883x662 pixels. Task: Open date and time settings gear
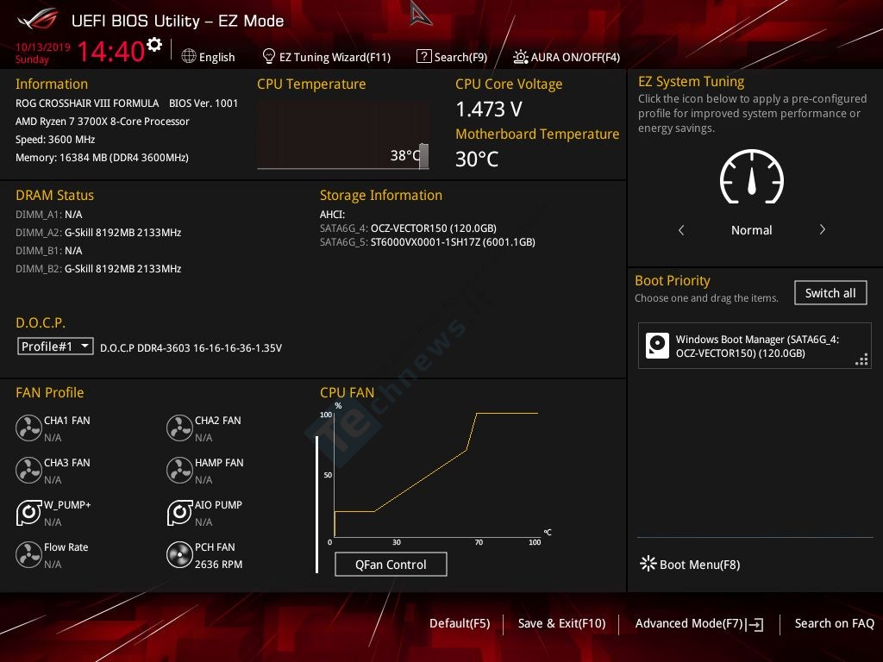tap(153, 45)
